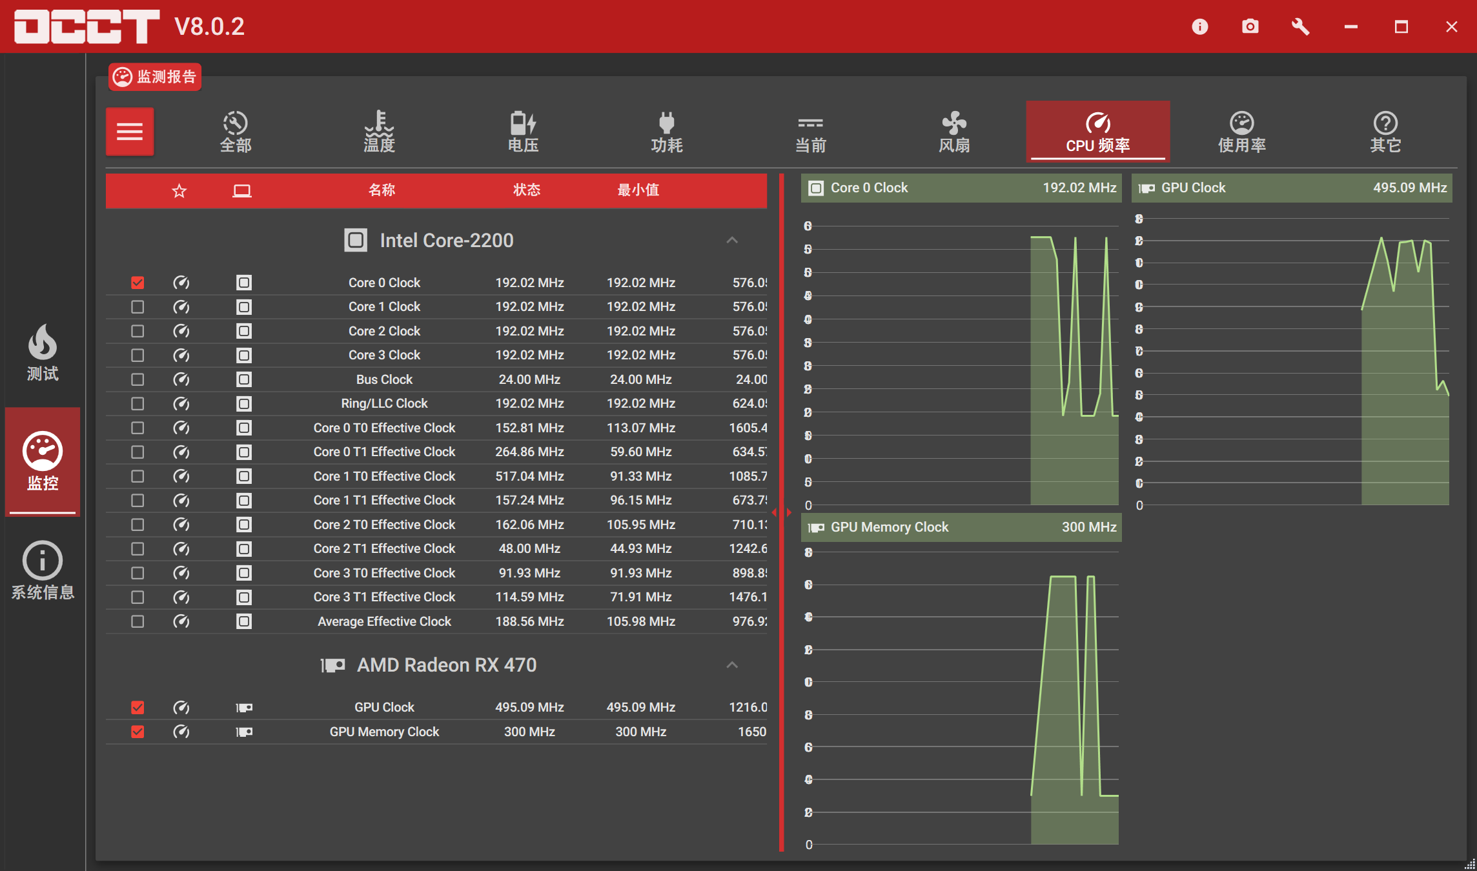Collapse the Intel Core-2200 section
The height and width of the screenshot is (871, 1477).
pos(732,239)
